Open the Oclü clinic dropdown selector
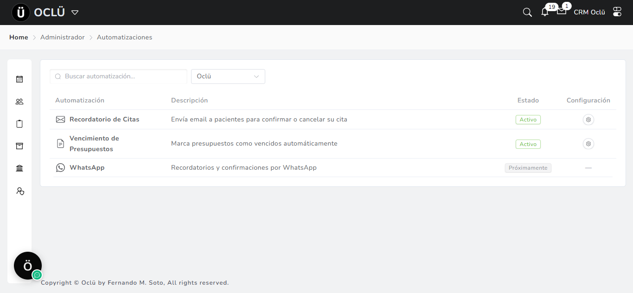The image size is (633, 293). click(x=228, y=76)
